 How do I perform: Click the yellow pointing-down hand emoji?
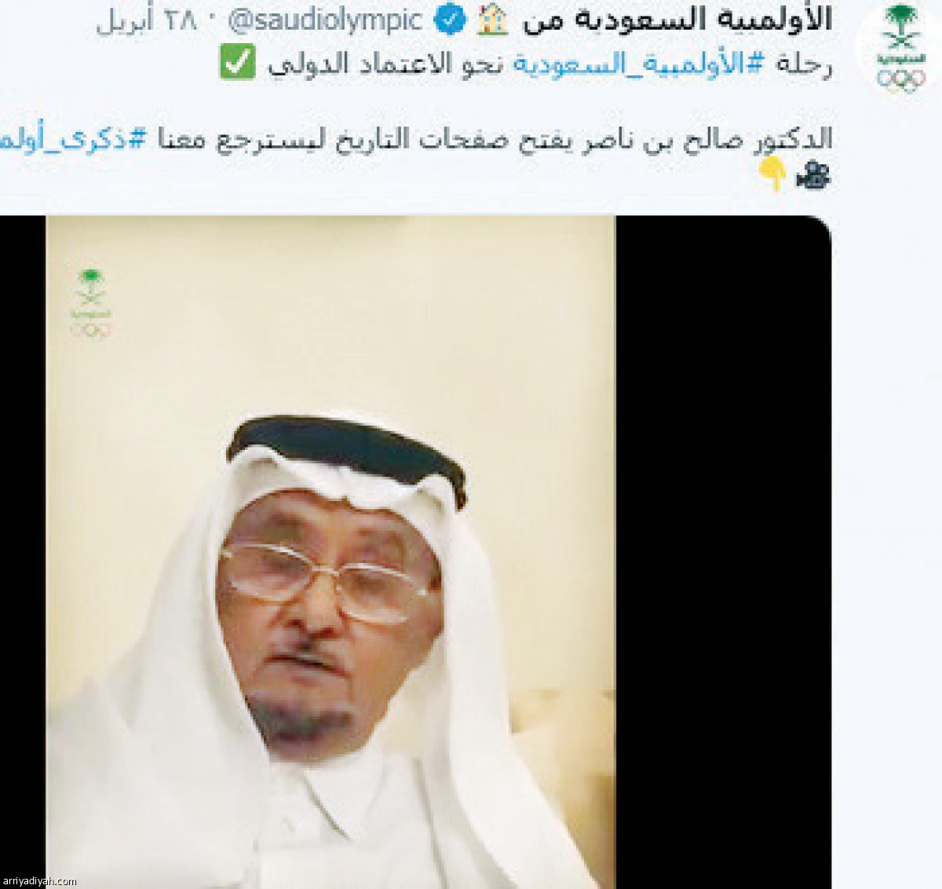772,174
